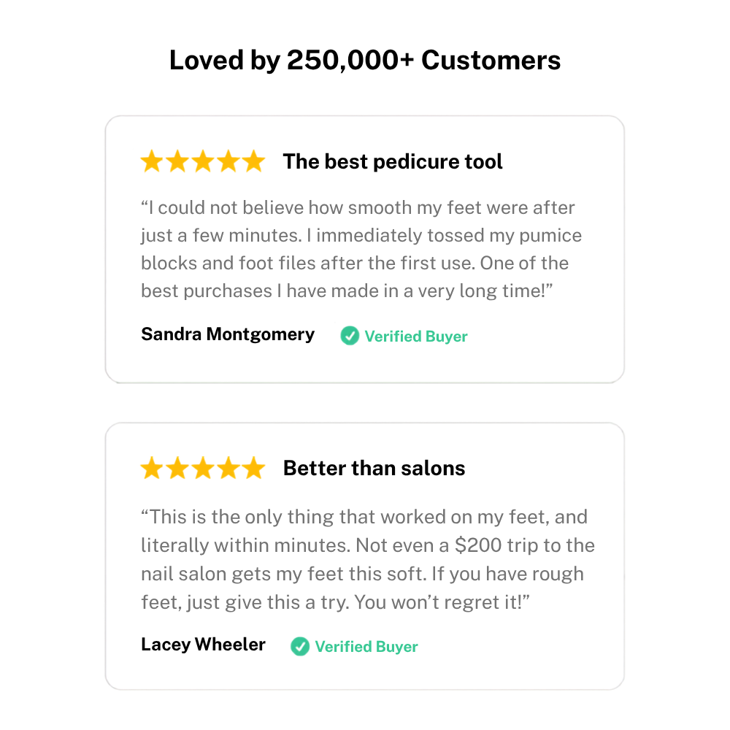Click the first star of the 'Better than salons' review
The image size is (730, 730).
click(153, 468)
